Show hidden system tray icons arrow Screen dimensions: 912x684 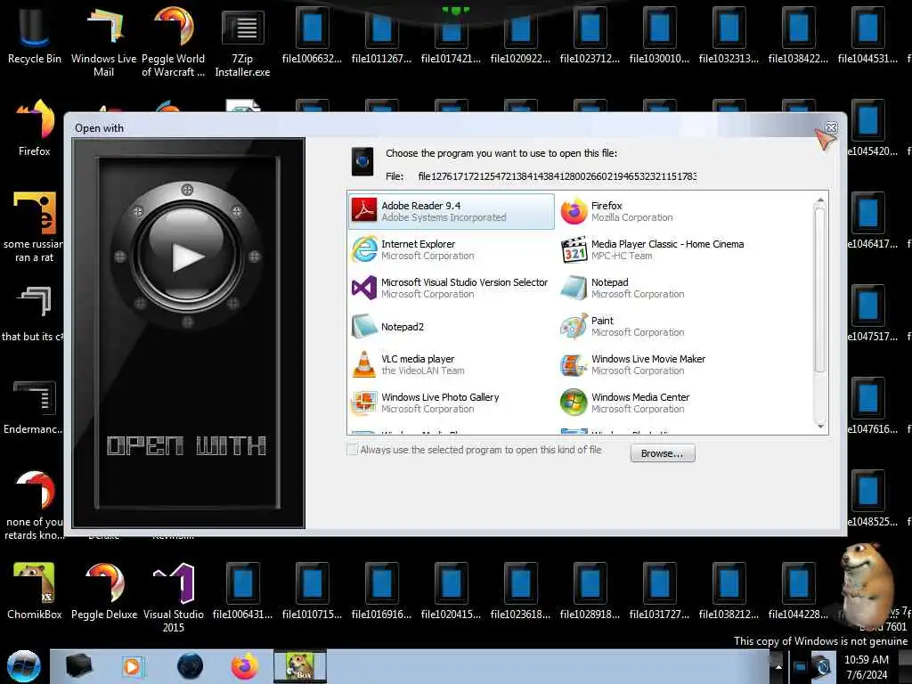tap(778, 666)
